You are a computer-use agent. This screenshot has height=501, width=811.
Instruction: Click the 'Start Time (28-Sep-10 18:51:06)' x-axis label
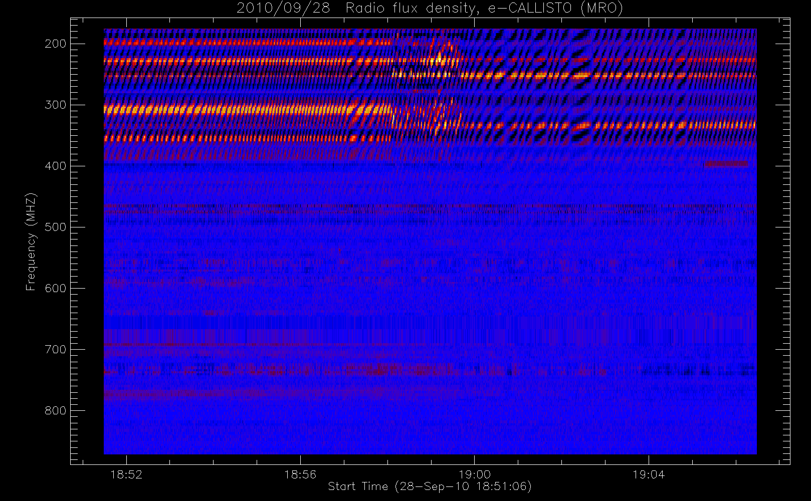pyautogui.click(x=430, y=486)
